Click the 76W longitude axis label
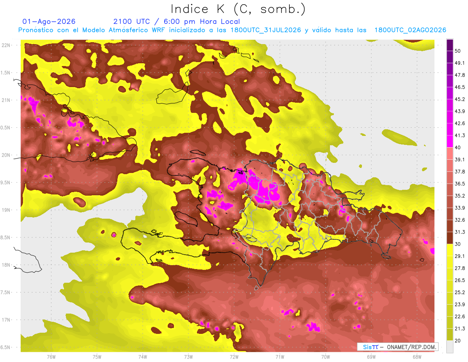The image size is (468, 362). click(51, 357)
